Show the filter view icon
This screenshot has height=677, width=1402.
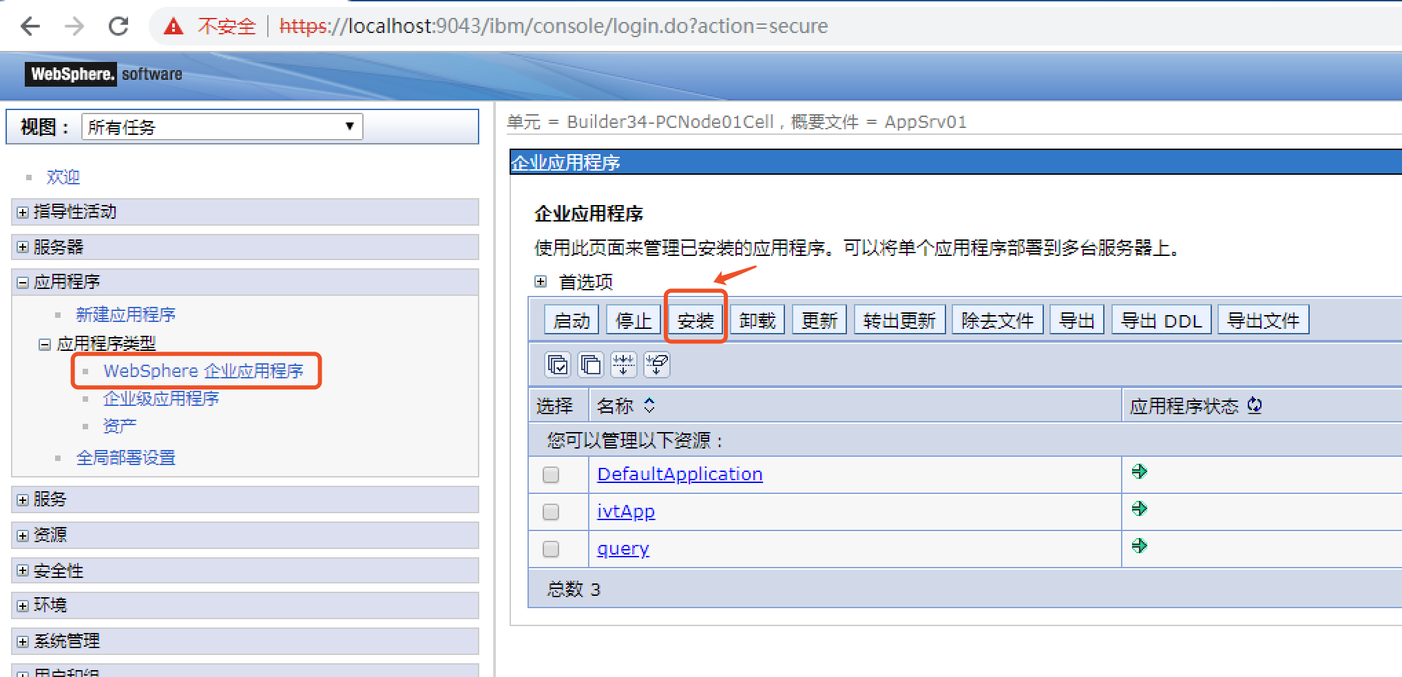click(x=624, y=364)
